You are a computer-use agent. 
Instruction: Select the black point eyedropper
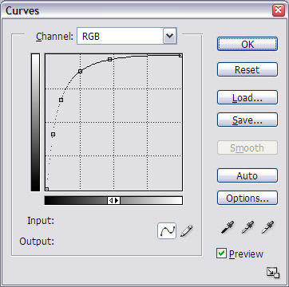click(x=228, y=227)
